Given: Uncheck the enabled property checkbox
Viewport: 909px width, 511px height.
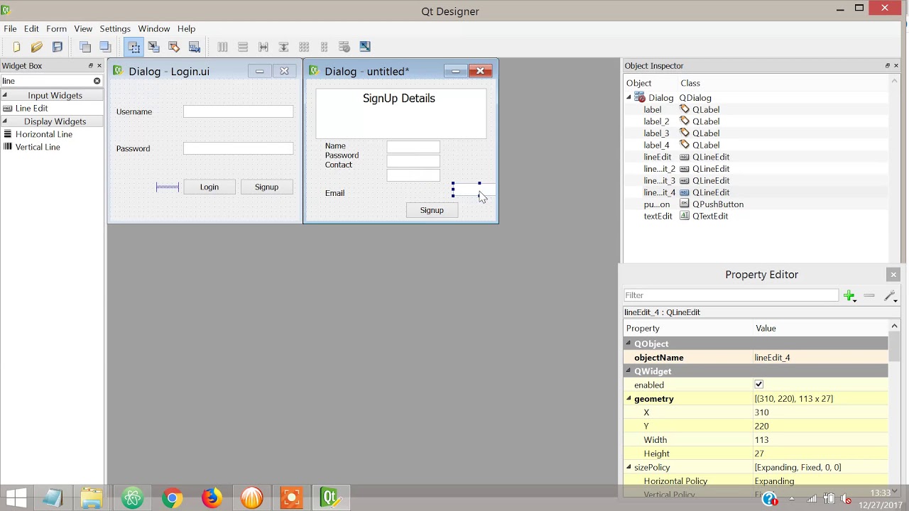Looking at the screenshot, I should point(758,385).
